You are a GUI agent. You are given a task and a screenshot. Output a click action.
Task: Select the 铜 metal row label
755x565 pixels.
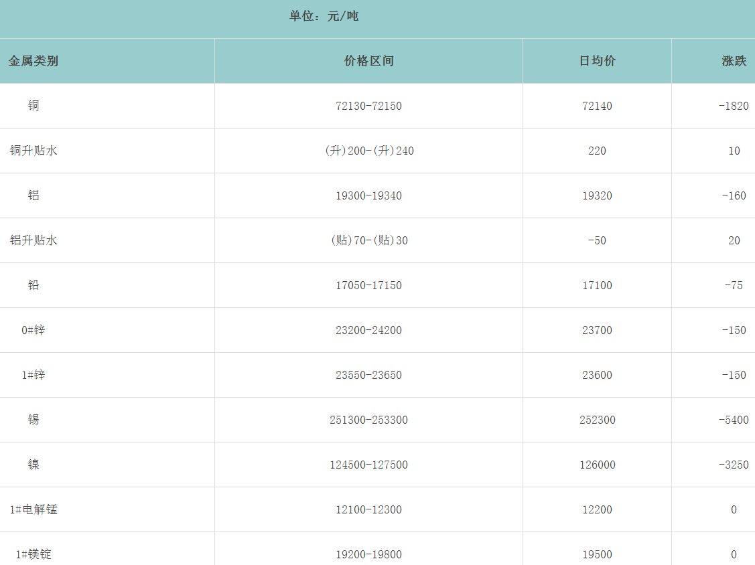pos(33,106)
